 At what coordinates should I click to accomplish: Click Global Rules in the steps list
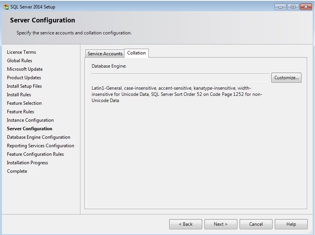[19, 61]
